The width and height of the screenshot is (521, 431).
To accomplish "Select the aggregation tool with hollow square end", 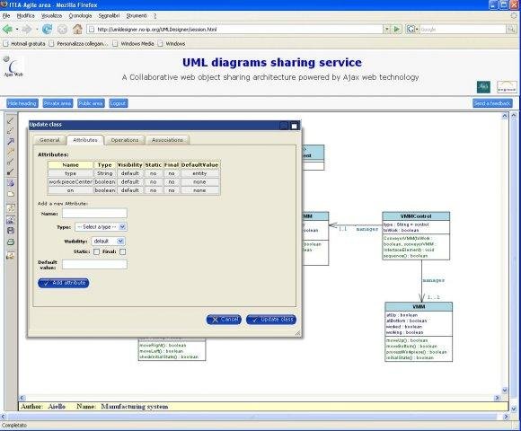I will 11,162.
